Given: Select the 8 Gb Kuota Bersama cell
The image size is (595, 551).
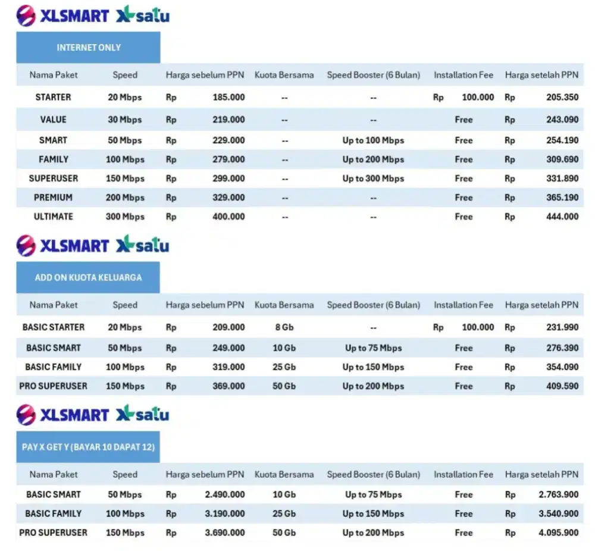Looking at the screenshot, I should [x=284, y=327].
